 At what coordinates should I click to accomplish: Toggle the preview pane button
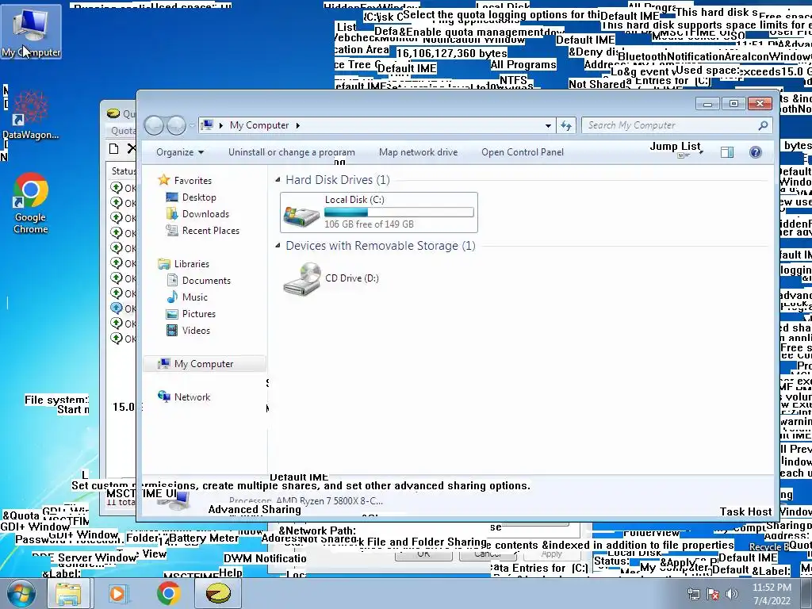click(x=727, y=152)
